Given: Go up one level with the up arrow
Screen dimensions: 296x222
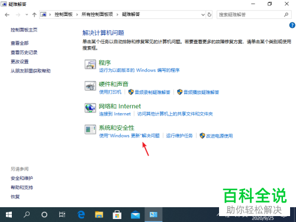Looking at the screenshot, I should 34,15.
